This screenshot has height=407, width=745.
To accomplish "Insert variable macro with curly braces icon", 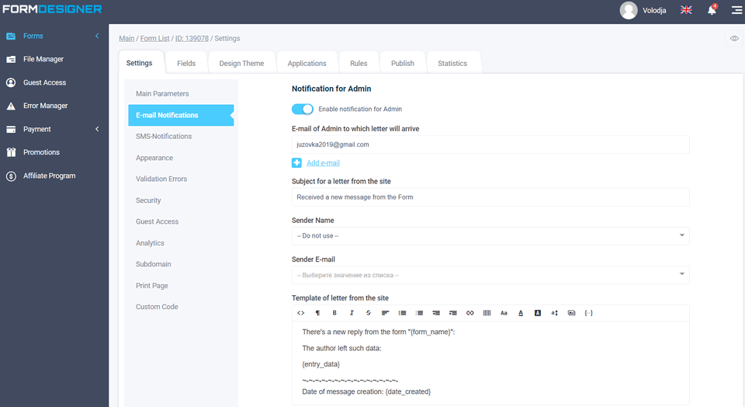I will 588,313.
